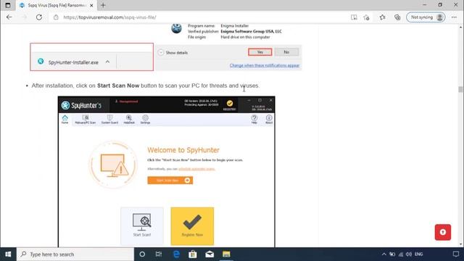
Task: Click the "Start Scan Now" instruction text
Action: pyautogui.click(x=118, y=86)
